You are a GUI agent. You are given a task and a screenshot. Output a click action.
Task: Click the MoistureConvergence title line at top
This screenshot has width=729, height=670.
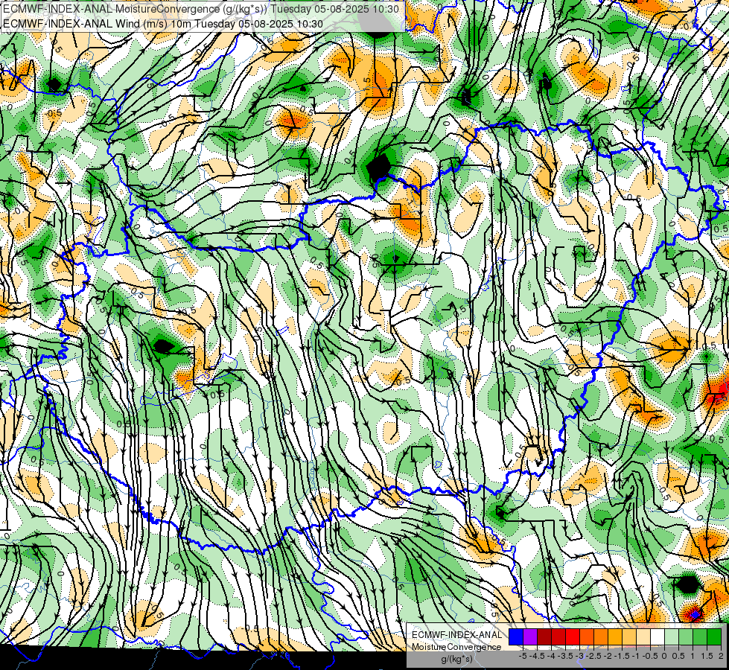tap(200, 9)
